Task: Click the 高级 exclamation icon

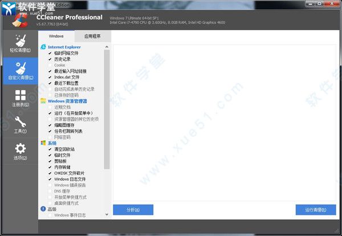Action: (x=43, y=209)
